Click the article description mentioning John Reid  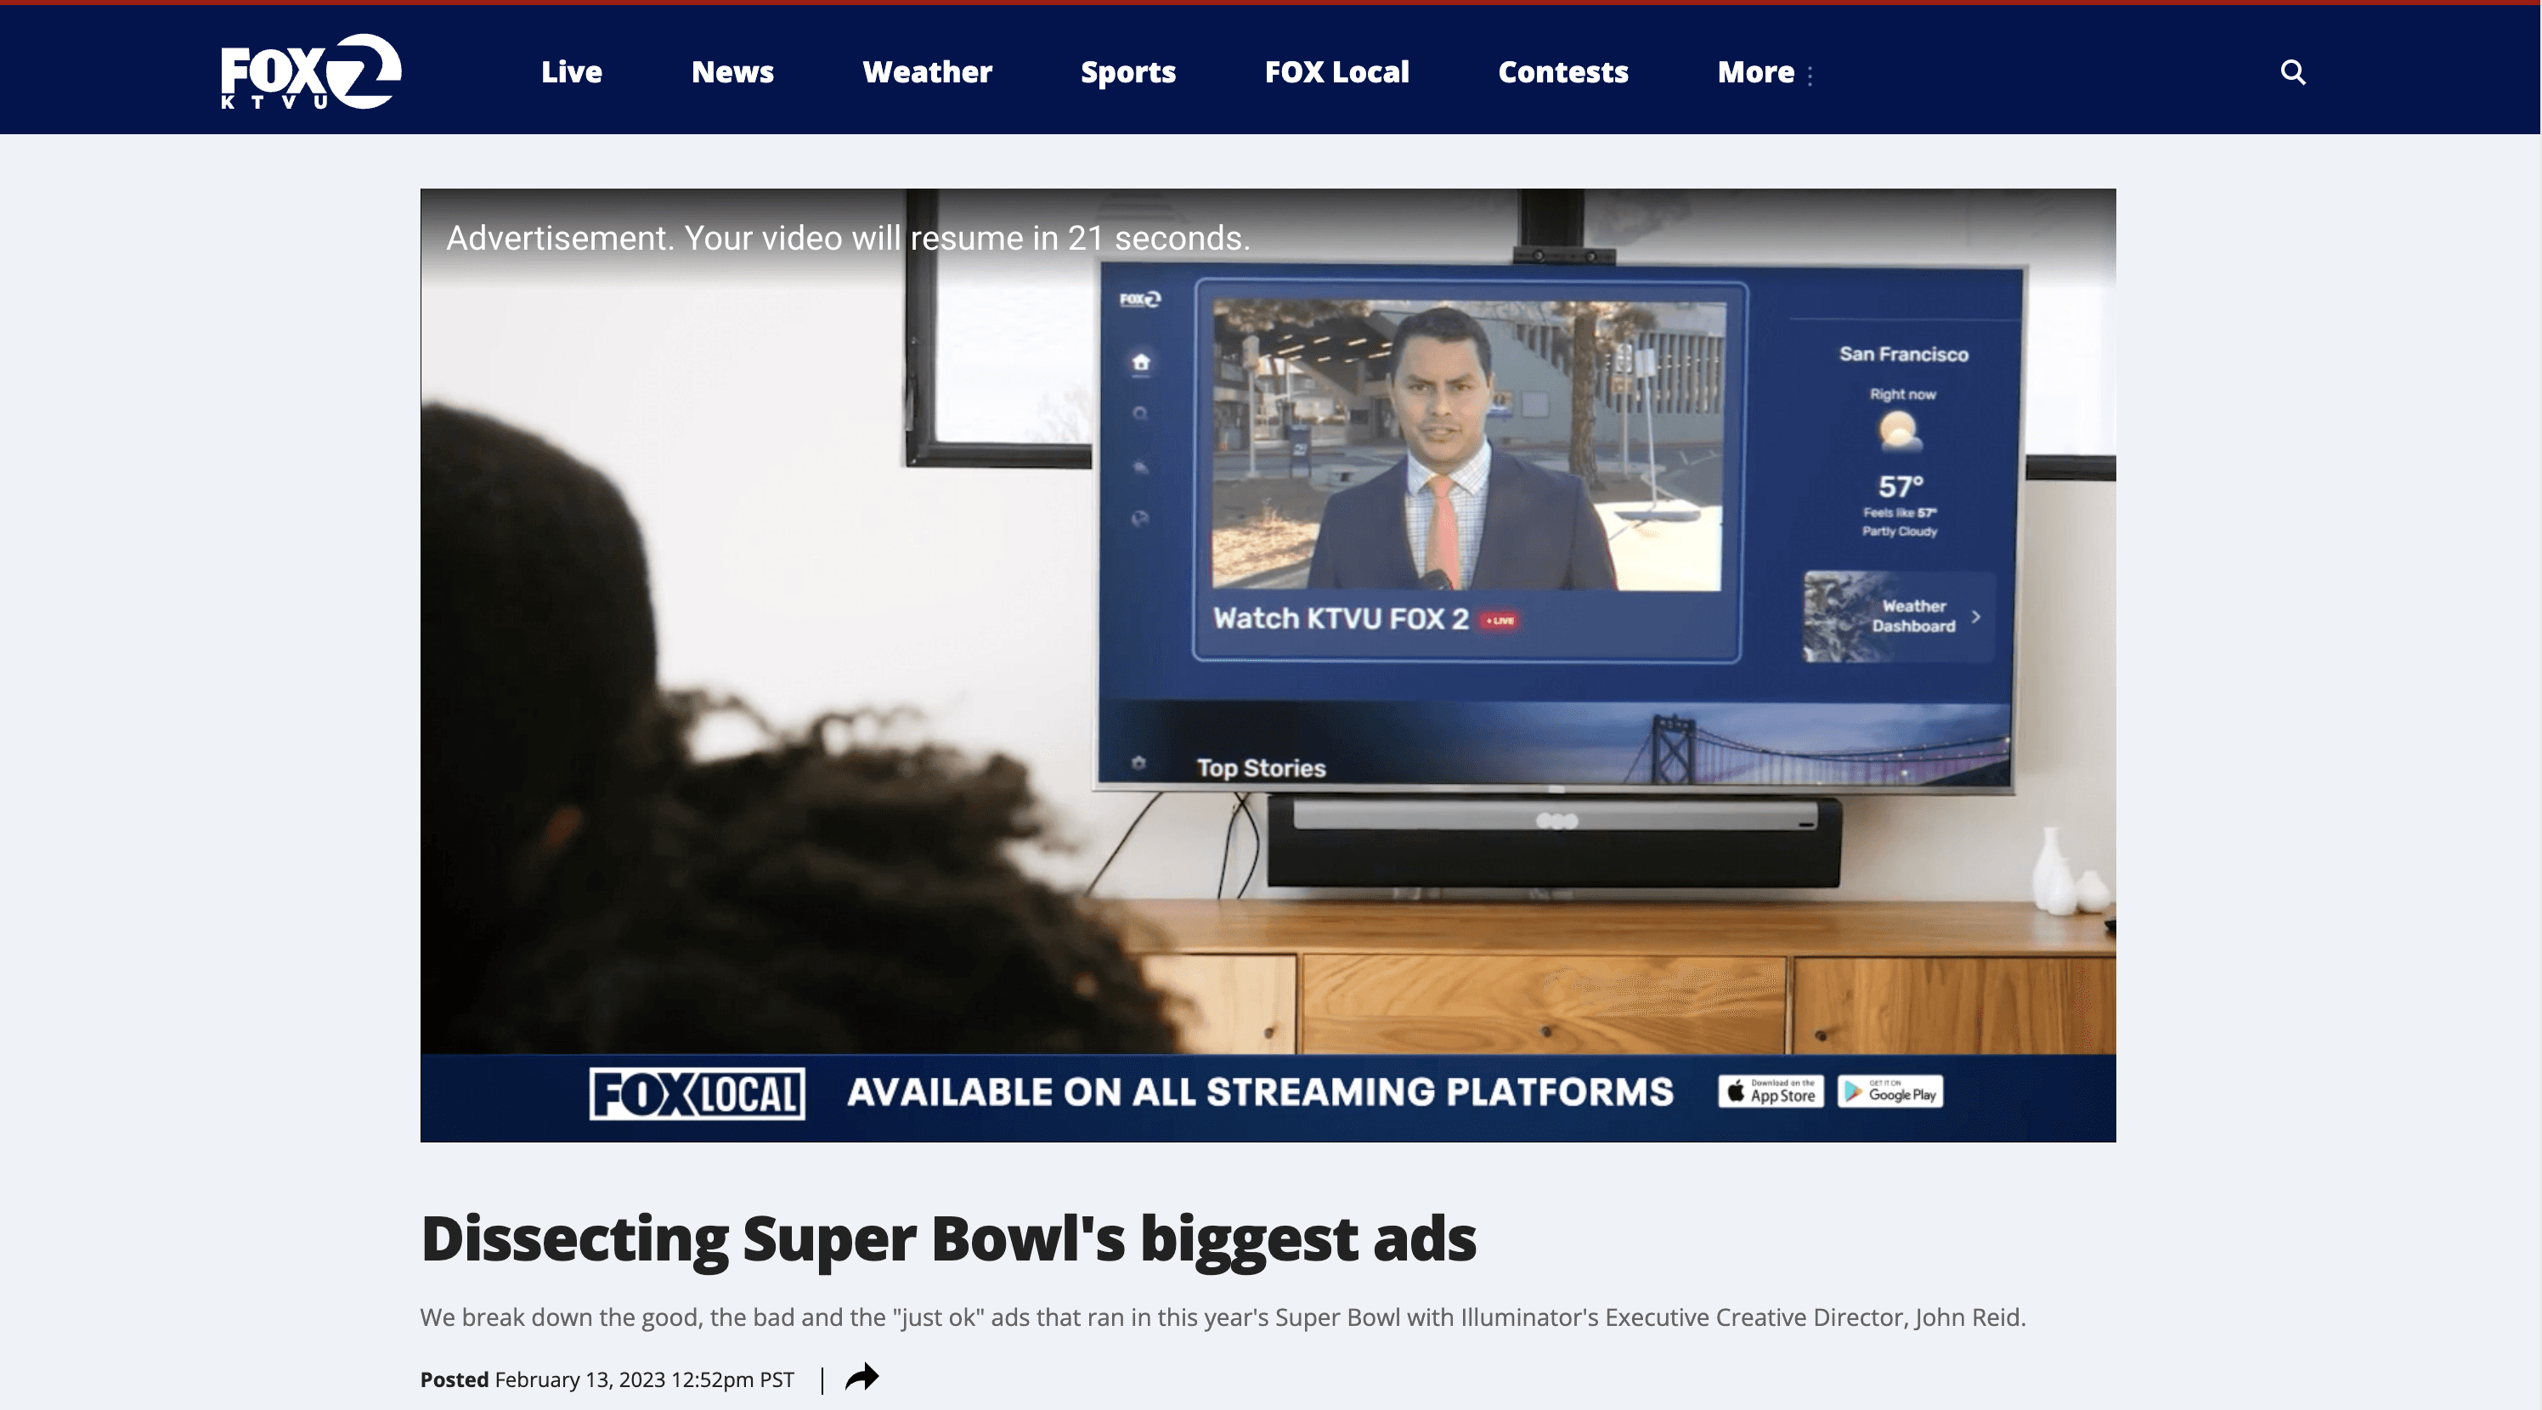(1223, 1317)
